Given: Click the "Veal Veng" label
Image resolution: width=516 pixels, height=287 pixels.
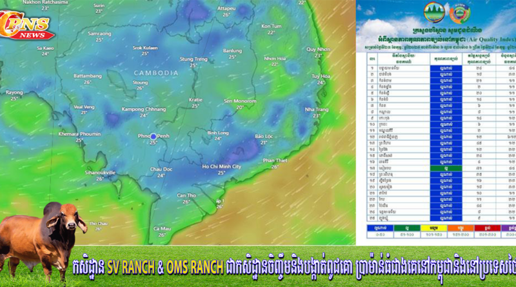Looking at the screenshot, I should coord(84,107).
